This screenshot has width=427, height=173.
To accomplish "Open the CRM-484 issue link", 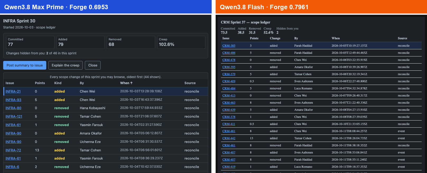I will (229, 88).
